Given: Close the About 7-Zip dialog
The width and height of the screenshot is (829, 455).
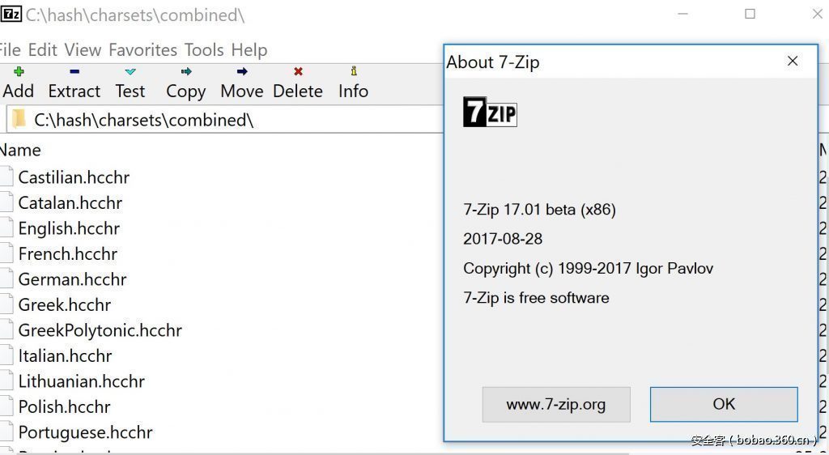Looking at the screenshot, I should 793,62.
